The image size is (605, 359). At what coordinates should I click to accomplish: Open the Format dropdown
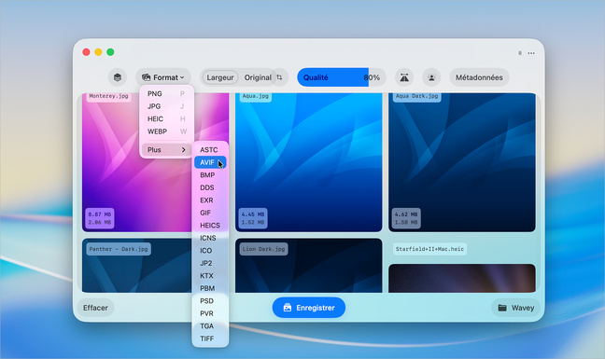click(x=163, y=77)
